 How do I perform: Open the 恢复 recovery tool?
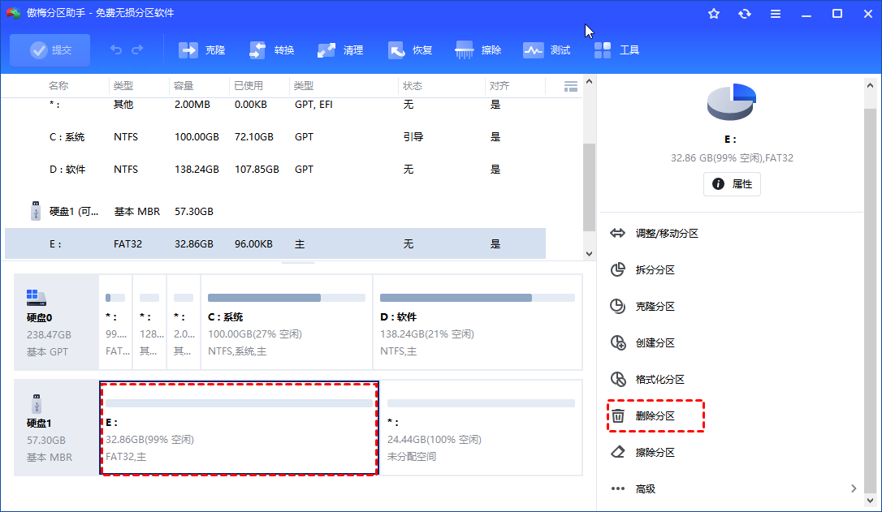409,50
